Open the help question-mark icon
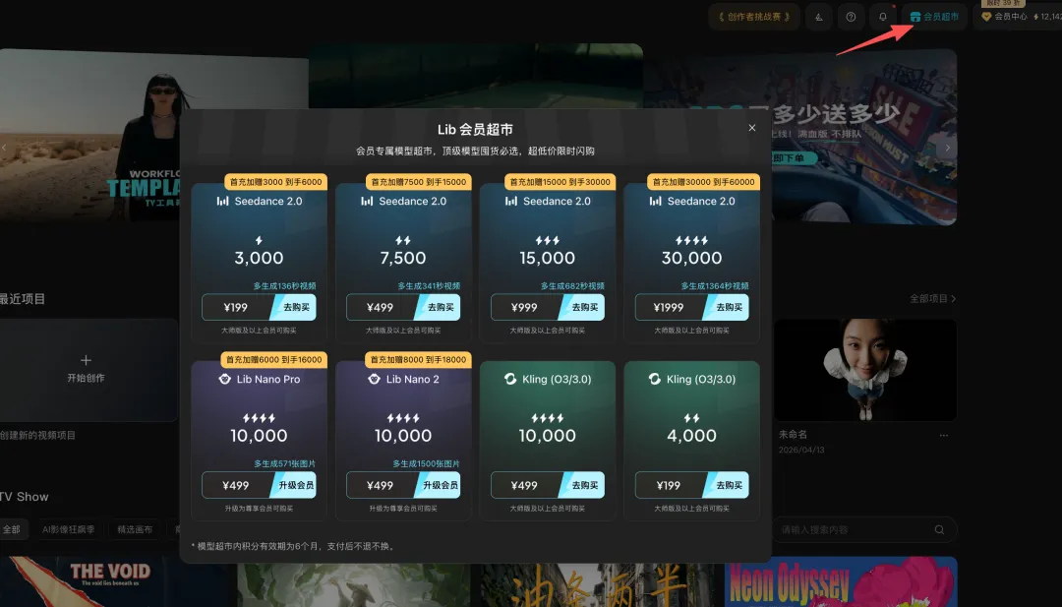This screenshot has width=1062, height=607. pyautogui.click(x=851, y=17)
